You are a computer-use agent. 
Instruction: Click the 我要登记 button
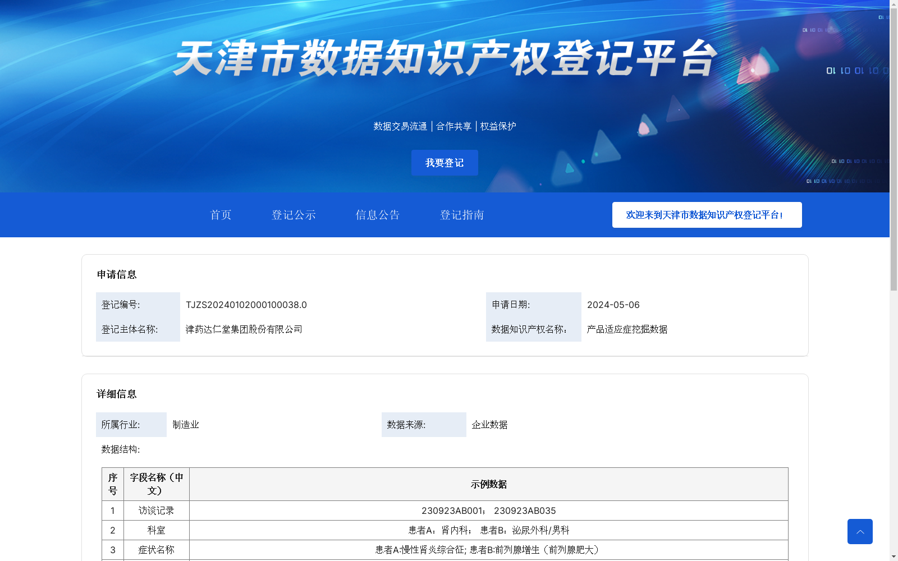tap(445, 163)
